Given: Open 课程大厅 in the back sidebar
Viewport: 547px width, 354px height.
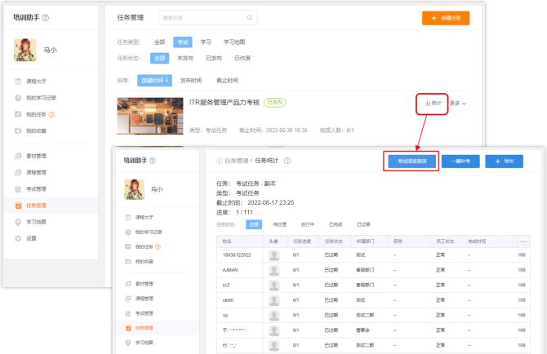Looking at the screenshot, I should point(36,82).
